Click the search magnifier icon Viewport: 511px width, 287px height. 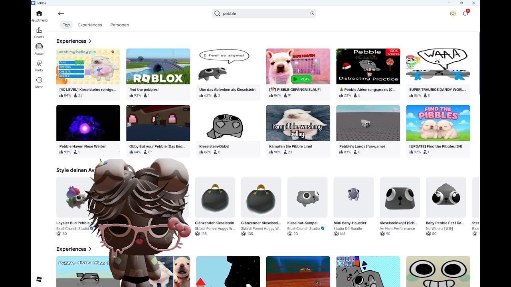point(217,13)
